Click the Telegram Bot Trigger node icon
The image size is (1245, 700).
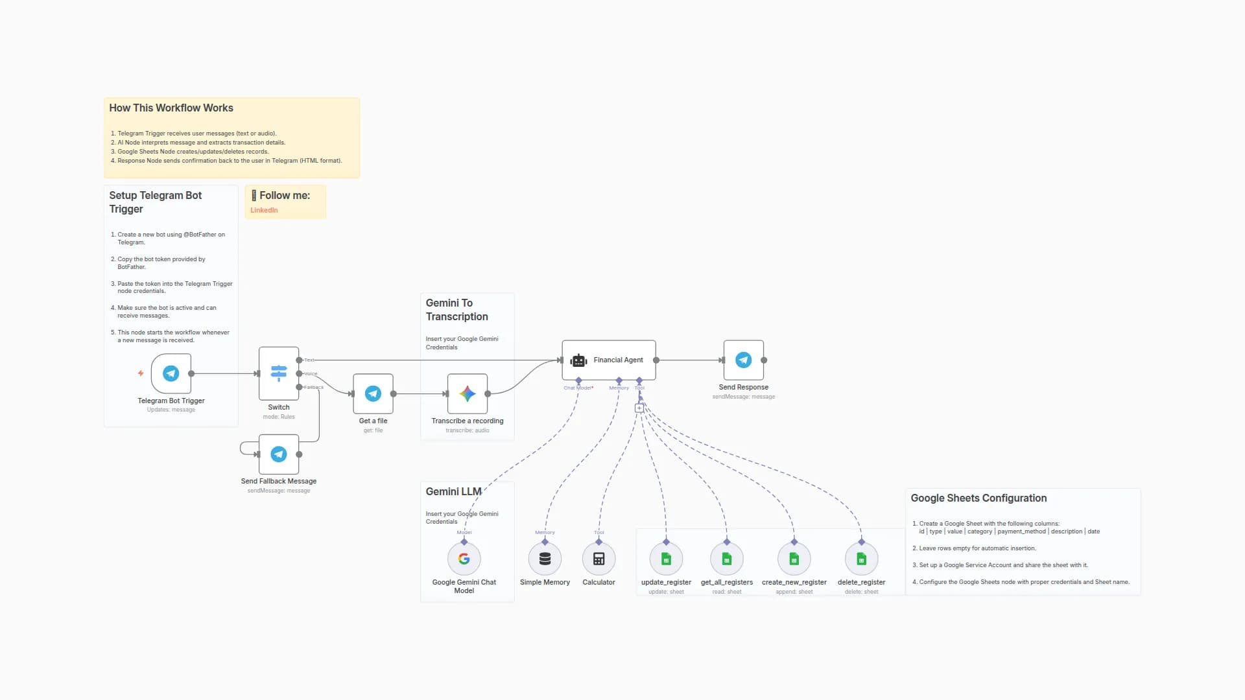tap(171, 373)
